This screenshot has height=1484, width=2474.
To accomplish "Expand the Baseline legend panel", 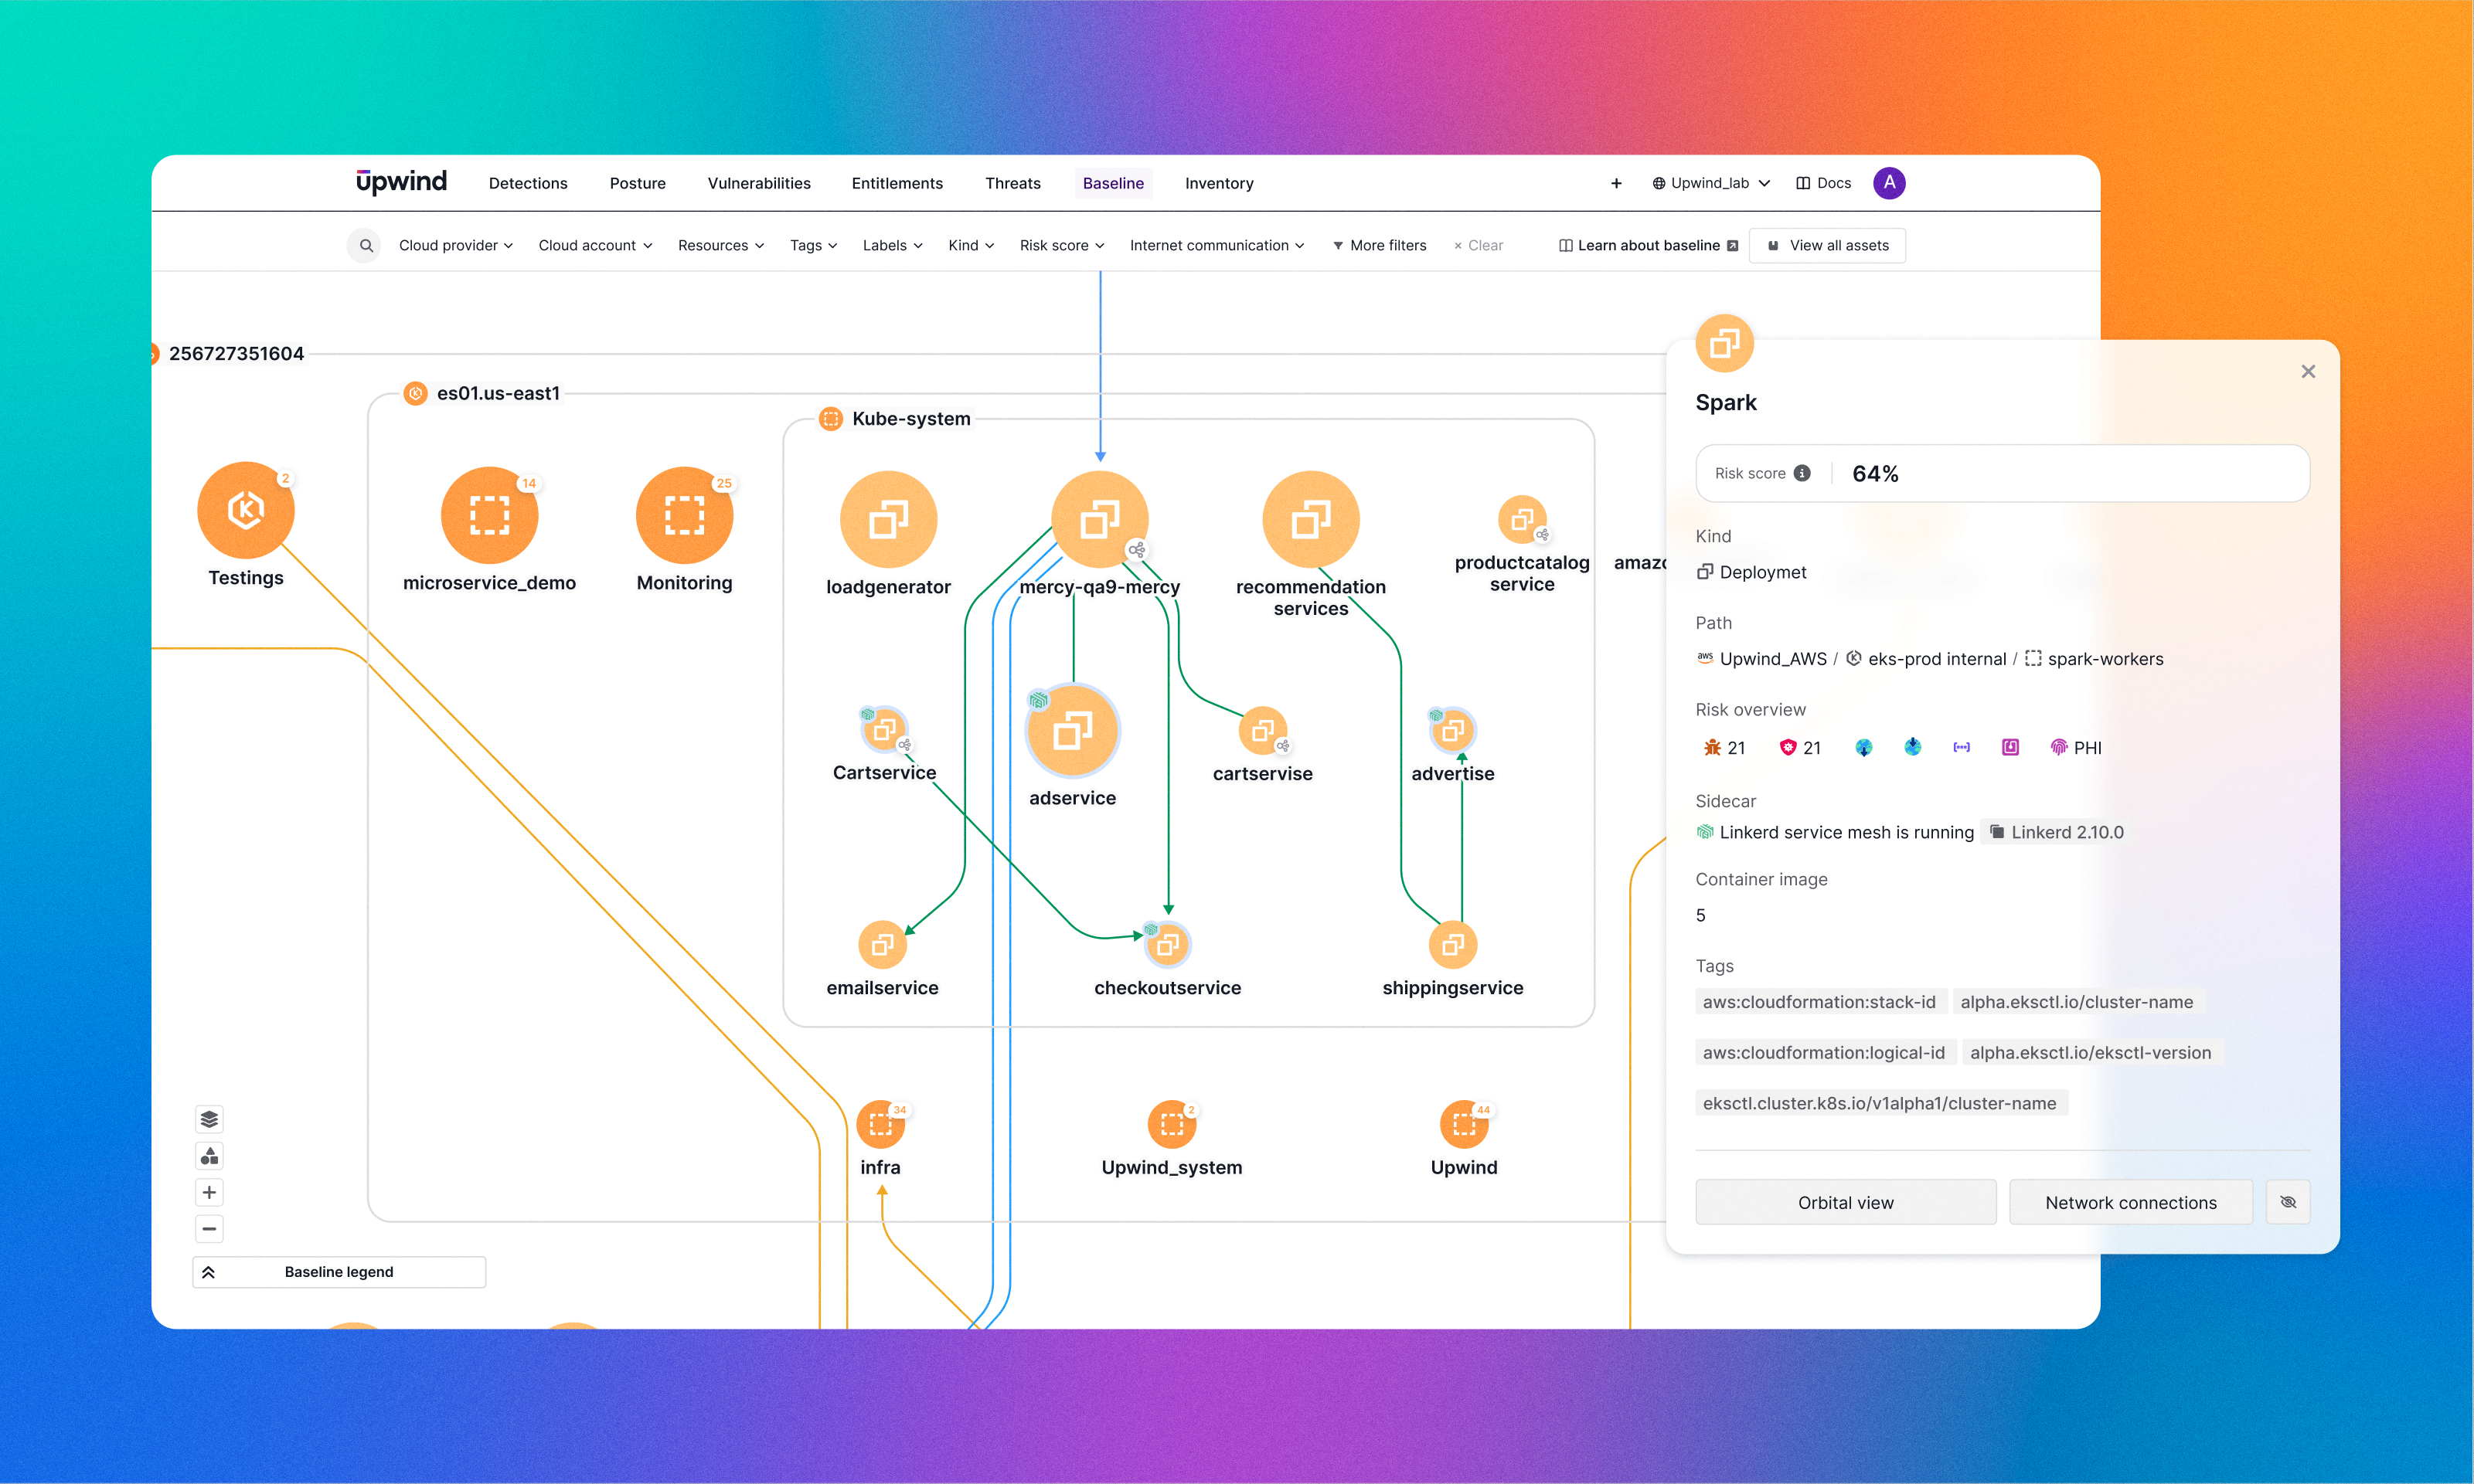I will 339,1272.
